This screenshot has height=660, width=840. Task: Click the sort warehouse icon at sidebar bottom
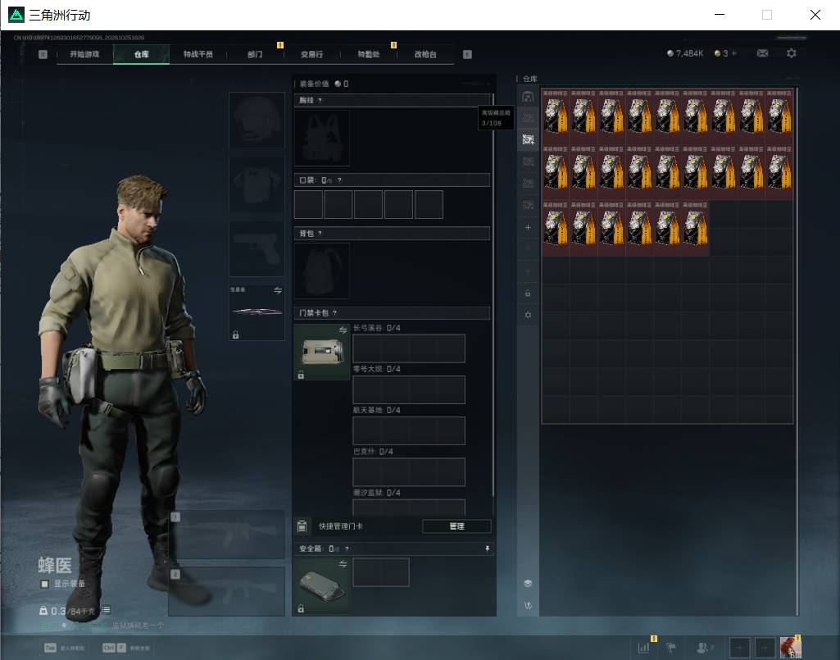528,605
